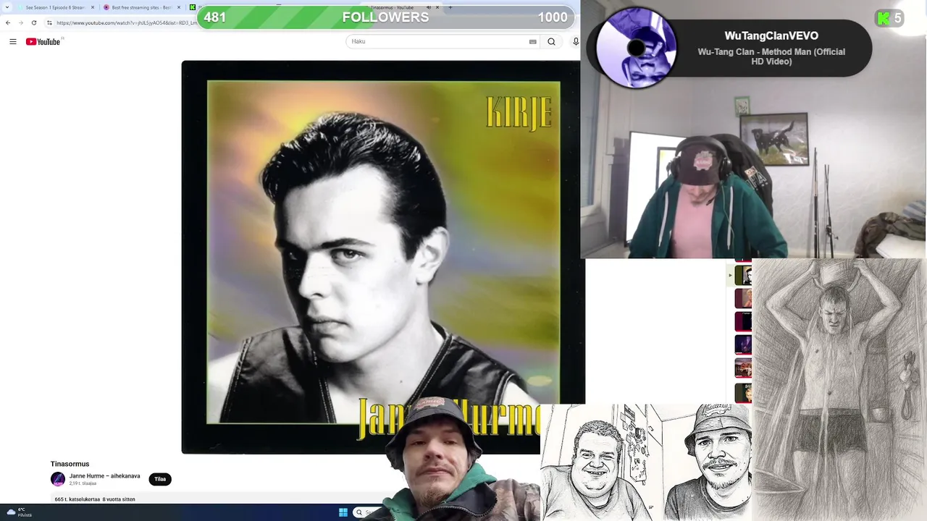
Task: Open Janne Hurme – aihekanava channel link
Action: [105, 476]
